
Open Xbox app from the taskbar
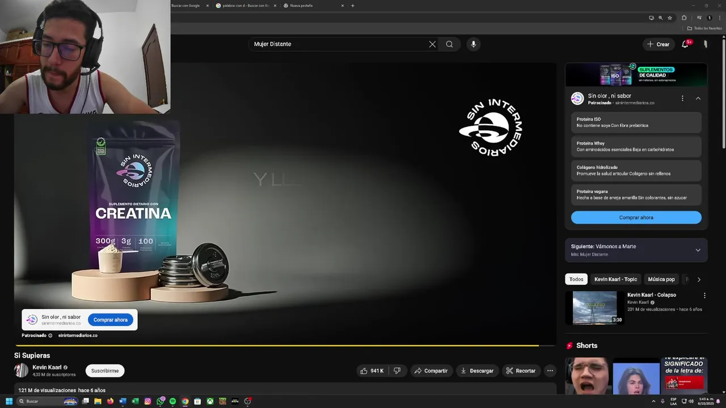(210, 401)
